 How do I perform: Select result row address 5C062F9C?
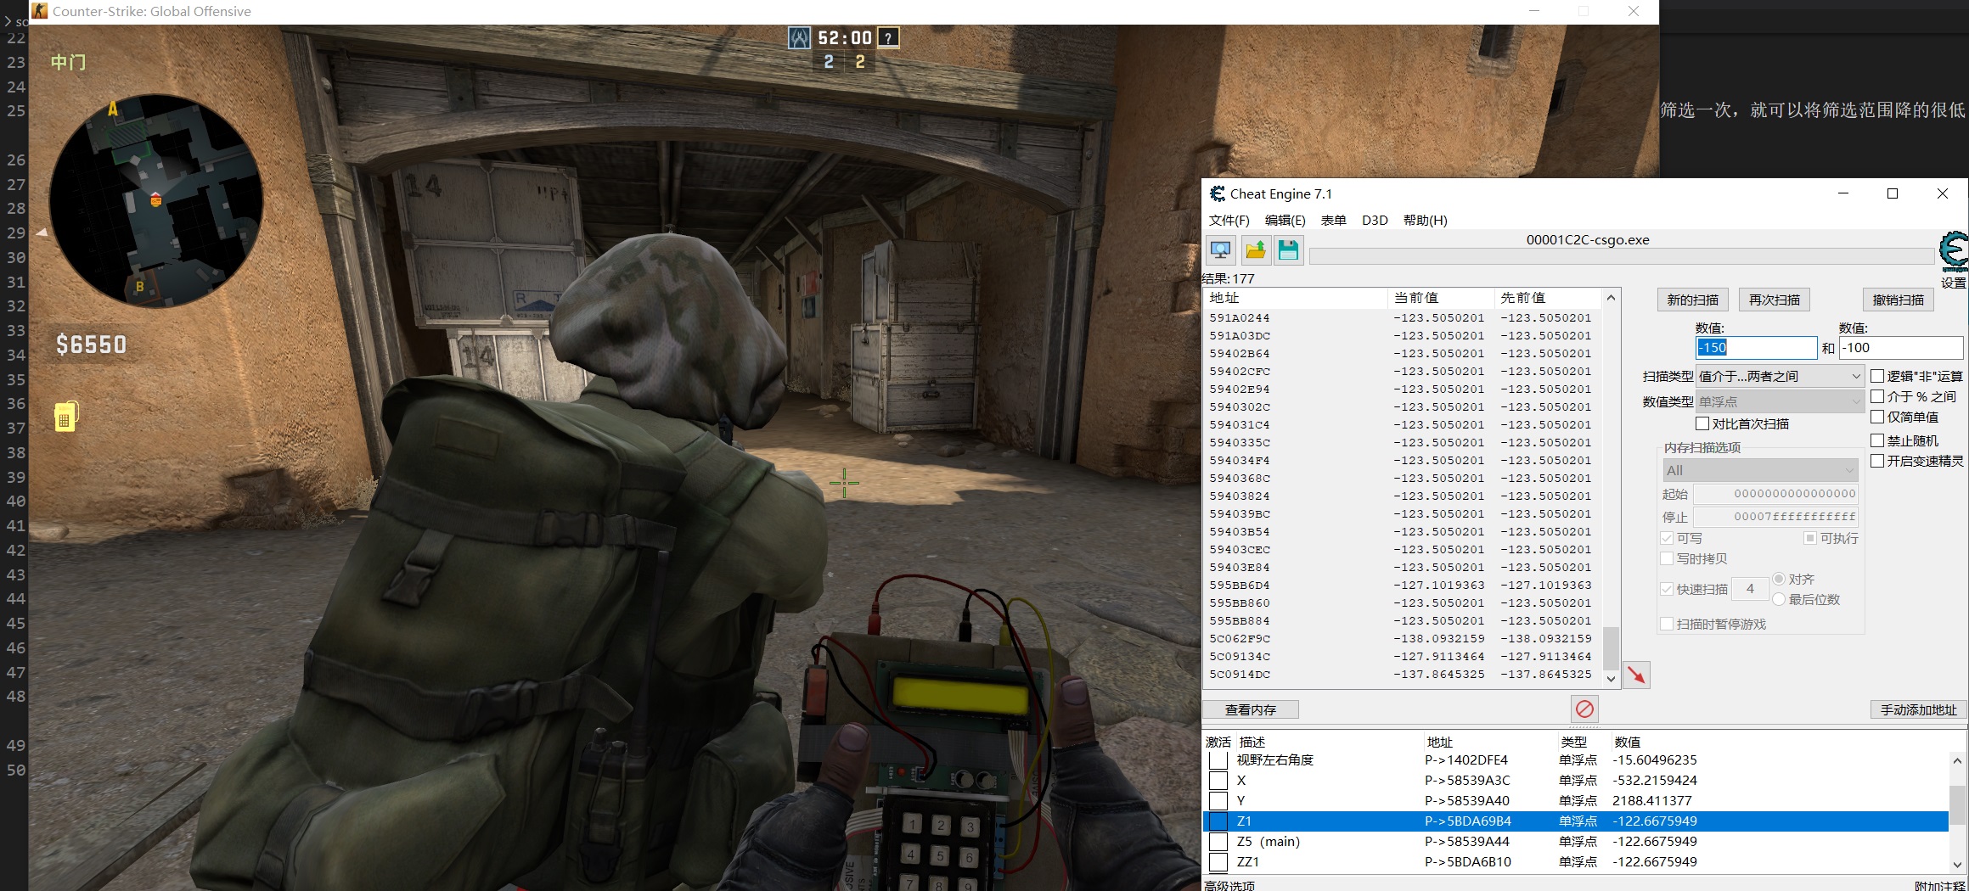pyautogui.click(x=1403, y=638)
